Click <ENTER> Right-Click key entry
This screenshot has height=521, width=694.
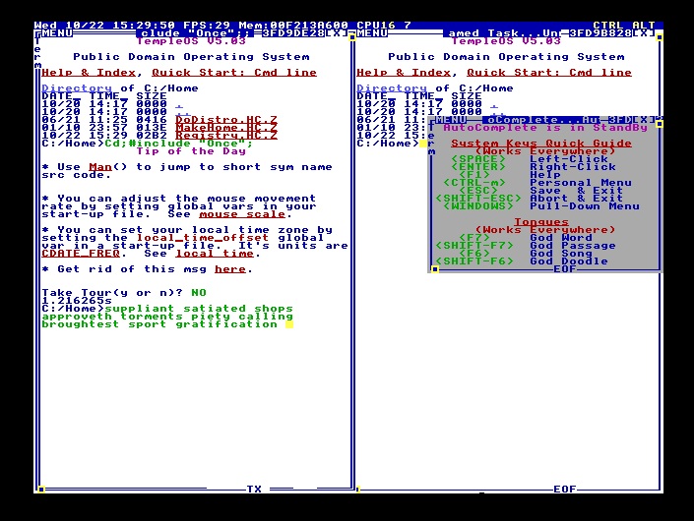[x=534, y=167]
